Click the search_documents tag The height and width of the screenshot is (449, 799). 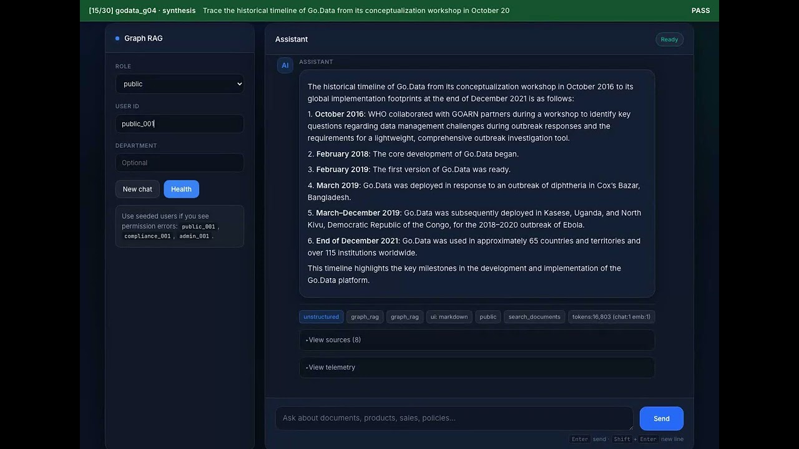pos(534,317)
